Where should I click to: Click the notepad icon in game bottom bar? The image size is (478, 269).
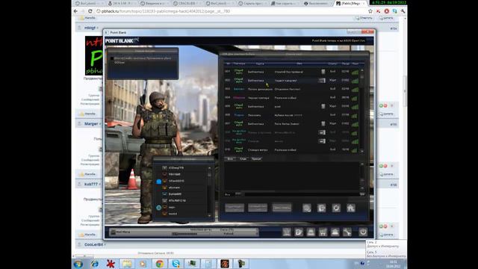(x=299, y=232)
